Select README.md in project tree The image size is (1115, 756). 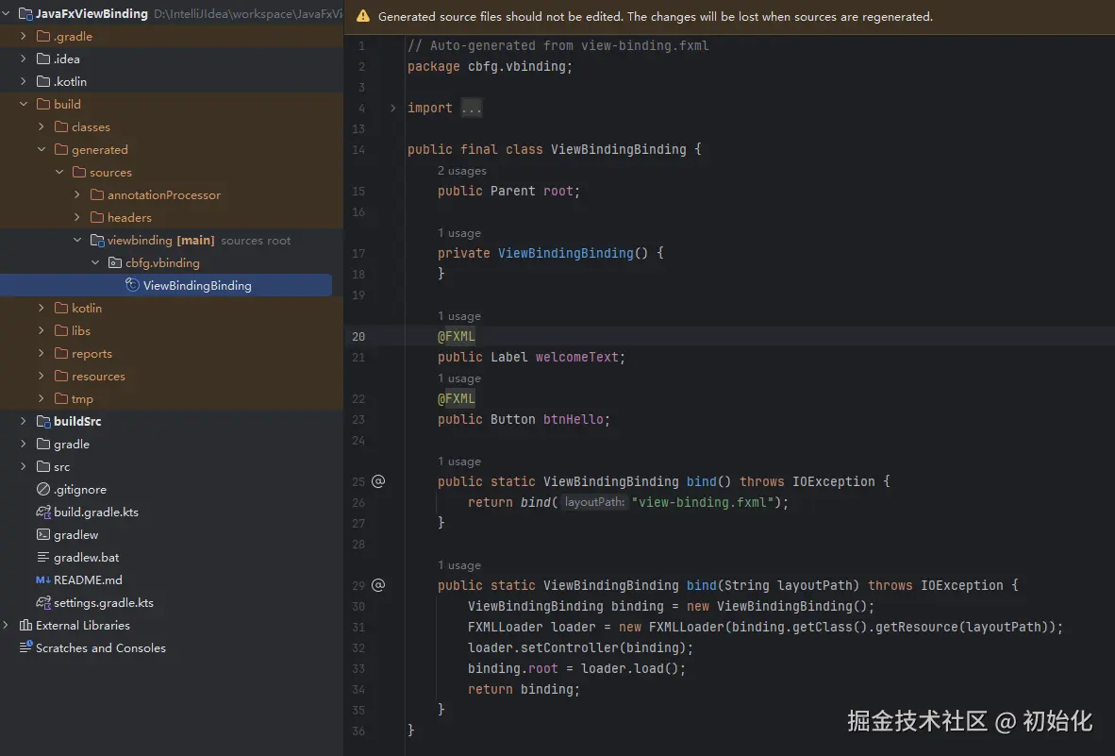click(x=88, y=580)
